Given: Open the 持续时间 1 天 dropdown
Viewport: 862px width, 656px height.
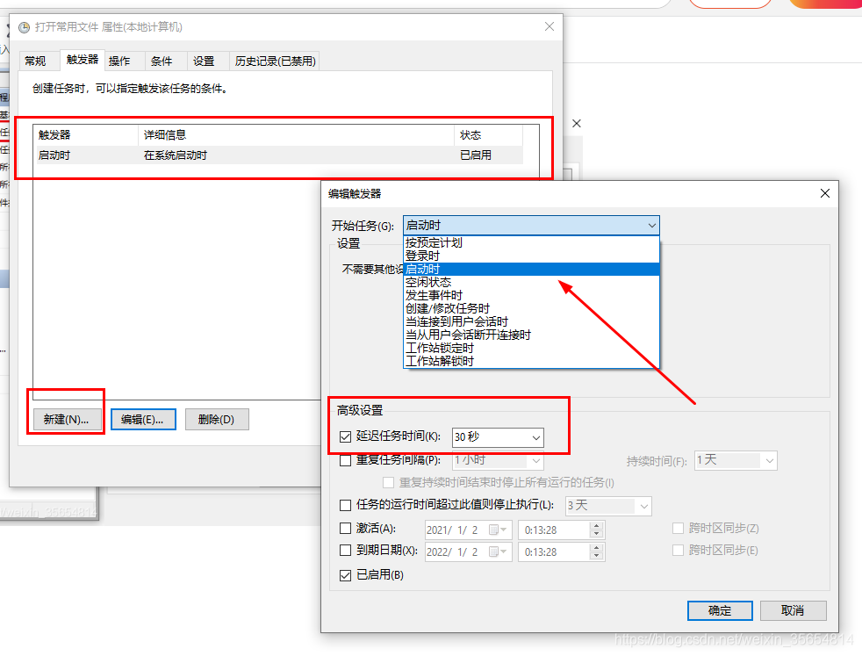Looking at the screenshot, I should click(736, 460).
